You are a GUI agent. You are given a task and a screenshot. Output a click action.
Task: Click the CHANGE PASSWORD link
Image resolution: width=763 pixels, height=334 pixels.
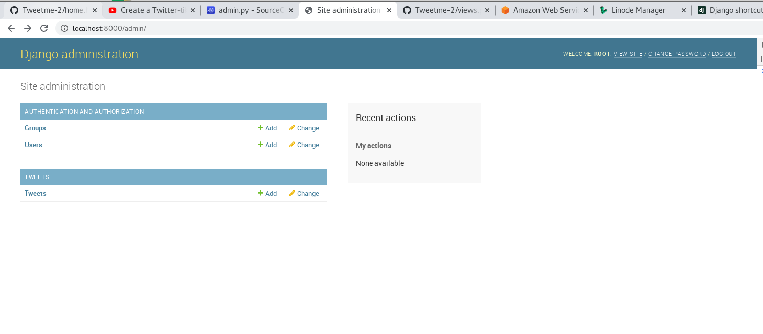(x=677, y=54)
